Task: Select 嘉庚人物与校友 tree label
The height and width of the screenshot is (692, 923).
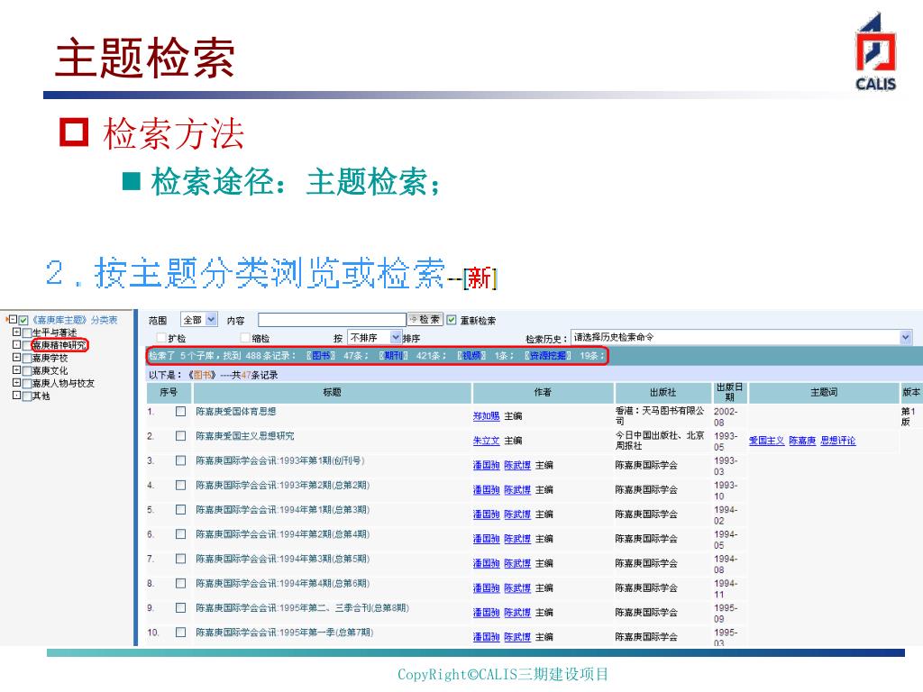Action: 64,383
